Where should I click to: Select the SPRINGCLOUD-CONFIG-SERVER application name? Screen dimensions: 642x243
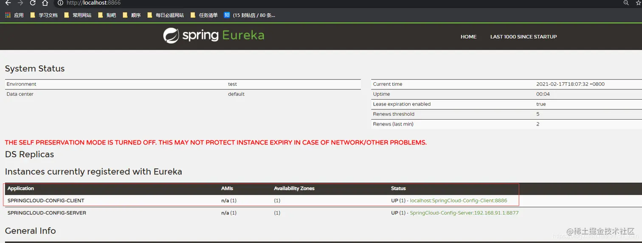47,213
